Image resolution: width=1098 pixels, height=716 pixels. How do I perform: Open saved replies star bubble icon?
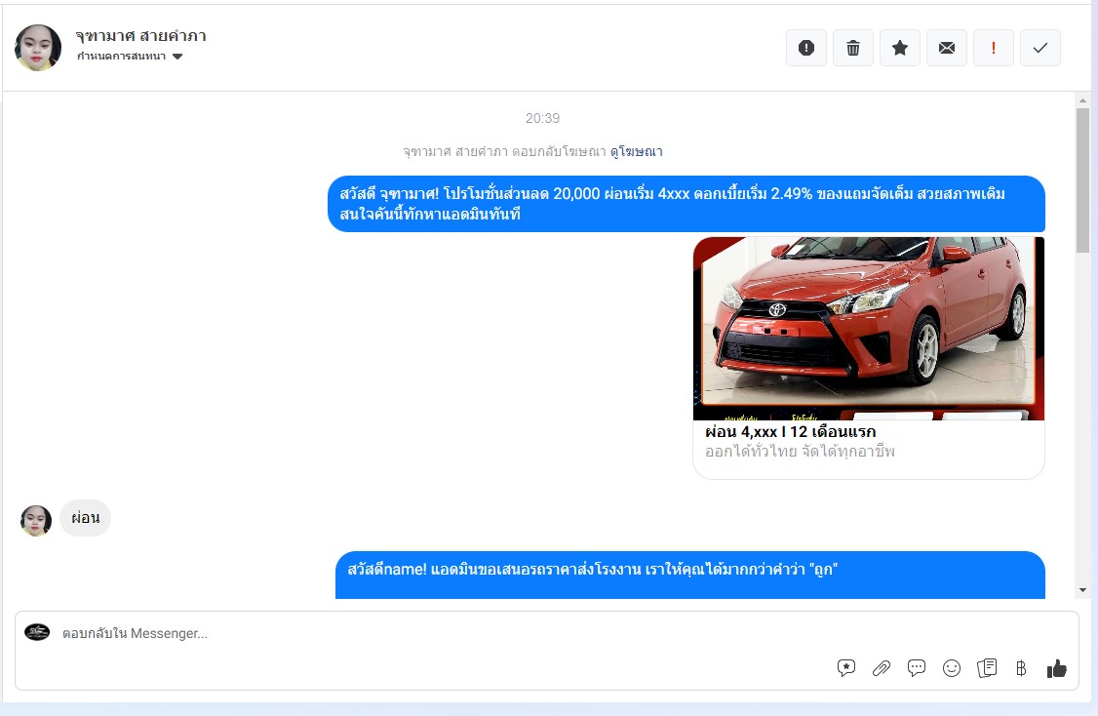[x=845, y=667]
